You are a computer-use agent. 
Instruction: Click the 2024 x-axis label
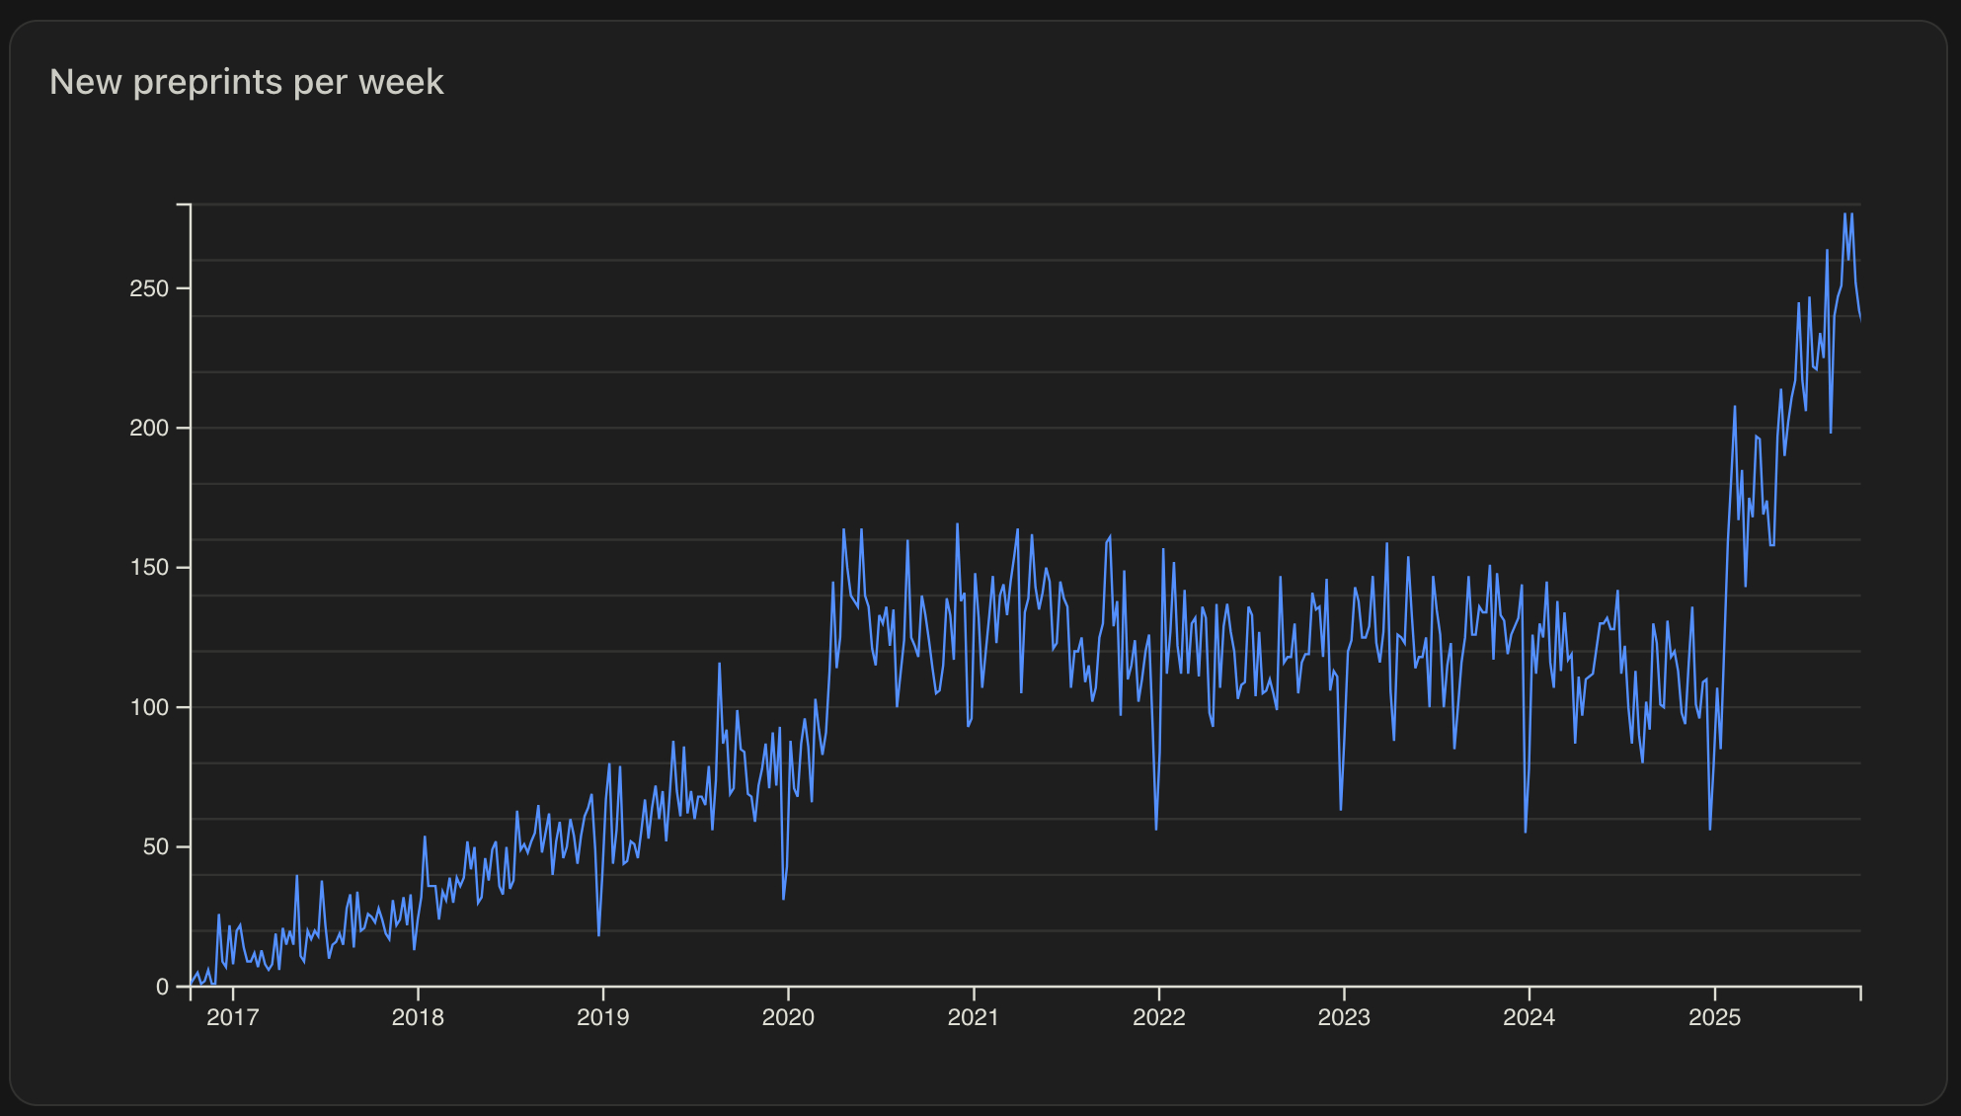(1529, 1017)
